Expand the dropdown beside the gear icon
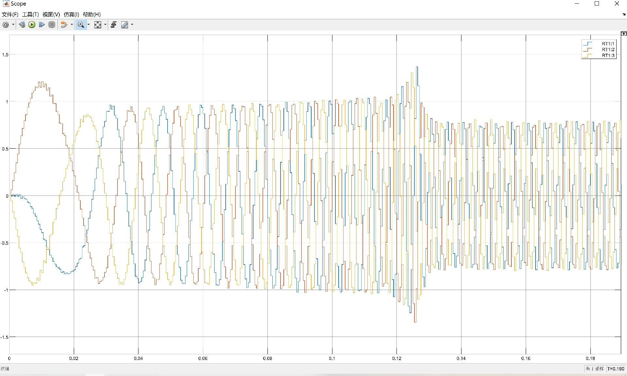The height and width of the screenshot is (376, 627). pos(13,25)
